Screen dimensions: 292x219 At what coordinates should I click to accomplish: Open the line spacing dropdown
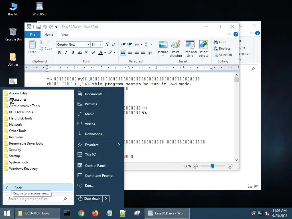pyautogui.click(x=148, y=44)
